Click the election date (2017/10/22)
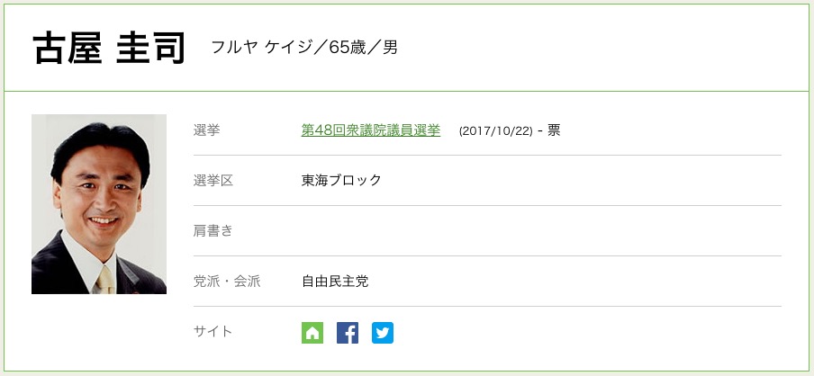The height and width of the screenshot is (376, 814). click(x=494, y=131)
